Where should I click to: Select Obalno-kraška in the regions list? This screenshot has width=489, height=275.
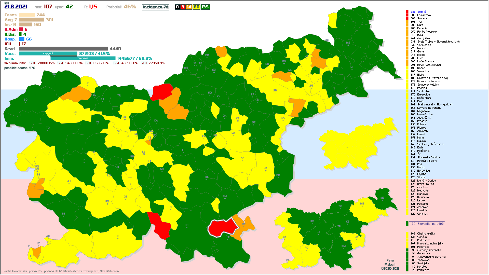click(426, 233)
